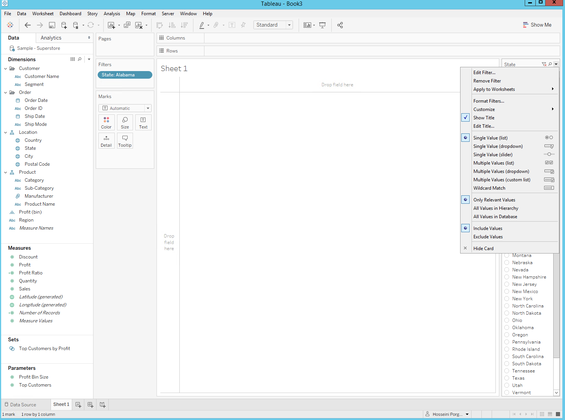Image resolution: width=565 pixels, height=420 pixels.
Task: Click the New Data Source icon
Action: click(x=64, y=25)
